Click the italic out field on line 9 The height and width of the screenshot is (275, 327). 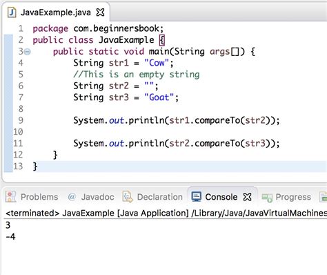[x=117, y=120]
